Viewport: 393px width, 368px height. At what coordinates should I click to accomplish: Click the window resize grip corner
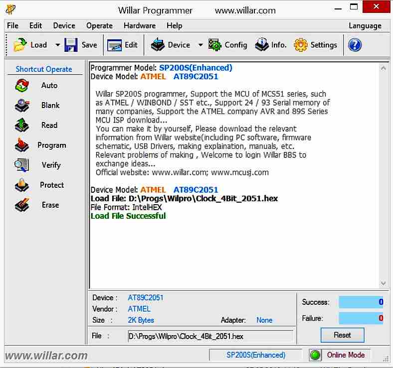[386, 359]
